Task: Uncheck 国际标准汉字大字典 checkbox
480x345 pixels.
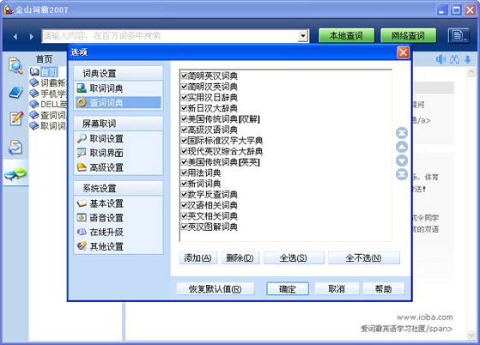Action: [x=184, y=141]
